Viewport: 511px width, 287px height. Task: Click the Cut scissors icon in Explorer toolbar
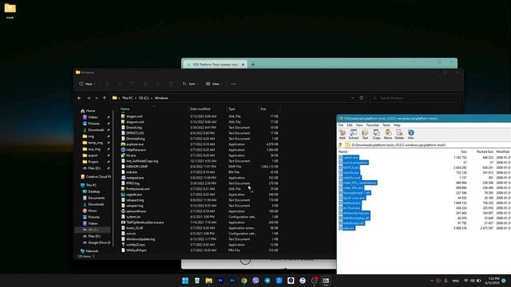(107, 84)
